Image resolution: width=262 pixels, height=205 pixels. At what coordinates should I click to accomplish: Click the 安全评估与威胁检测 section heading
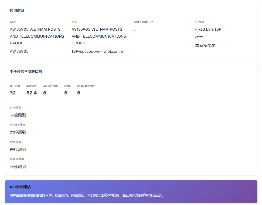[x=26, y=72]
